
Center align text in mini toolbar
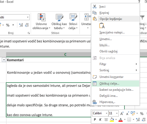(106, 120)
